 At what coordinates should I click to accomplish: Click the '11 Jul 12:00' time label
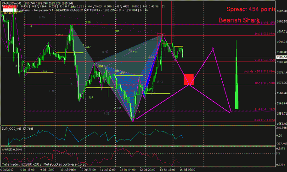(107, 170)
